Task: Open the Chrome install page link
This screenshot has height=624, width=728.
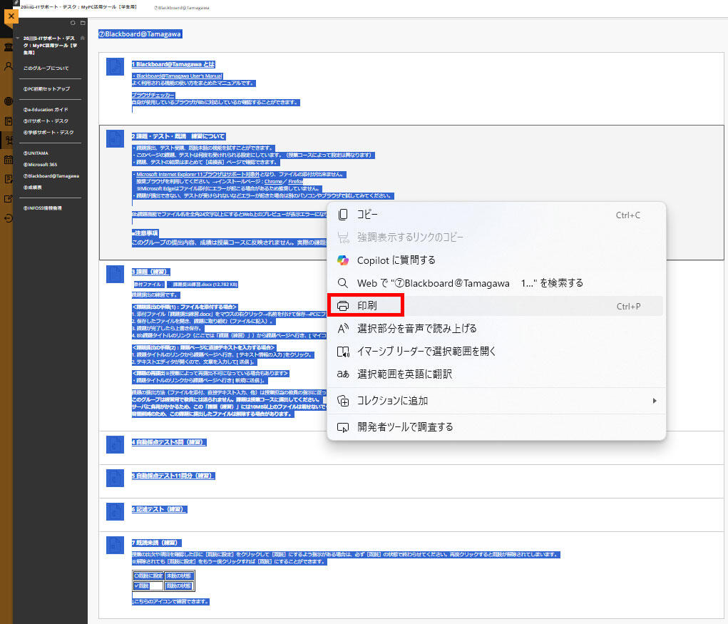Action: (274, 182)
